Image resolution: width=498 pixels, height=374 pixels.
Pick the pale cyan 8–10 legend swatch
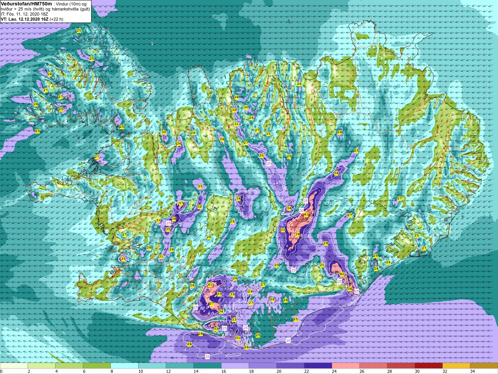click(124, 366)
